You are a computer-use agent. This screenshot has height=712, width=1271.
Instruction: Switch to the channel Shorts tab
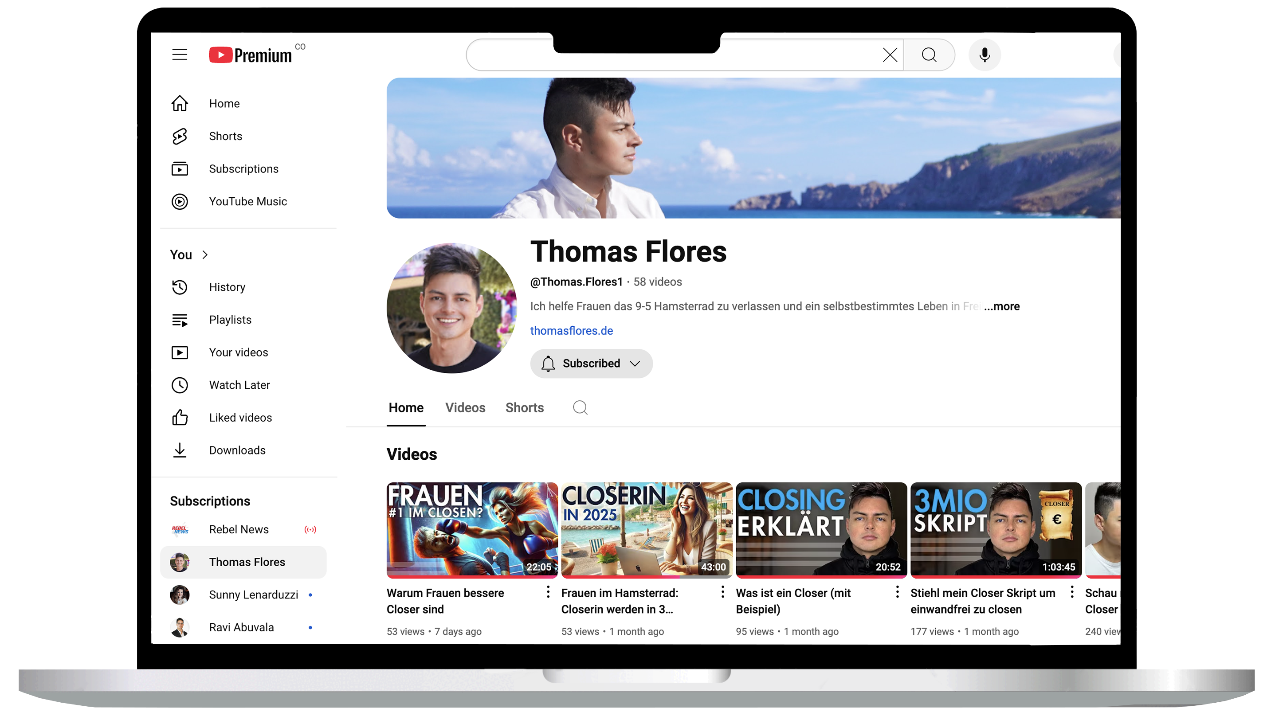524,407
